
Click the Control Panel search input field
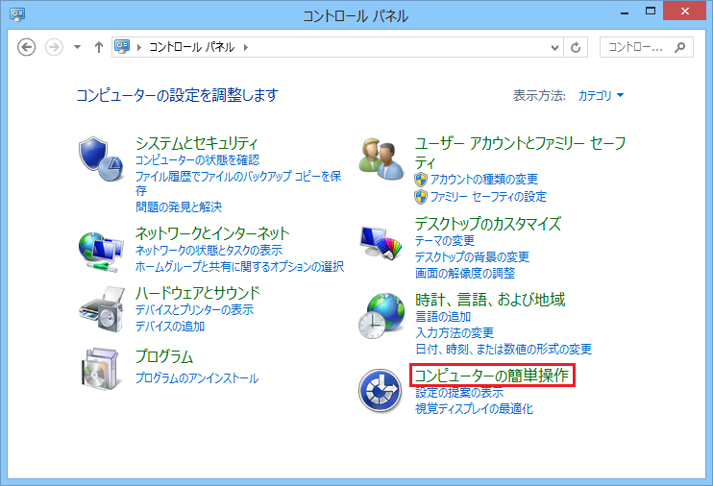pos(647,47)
